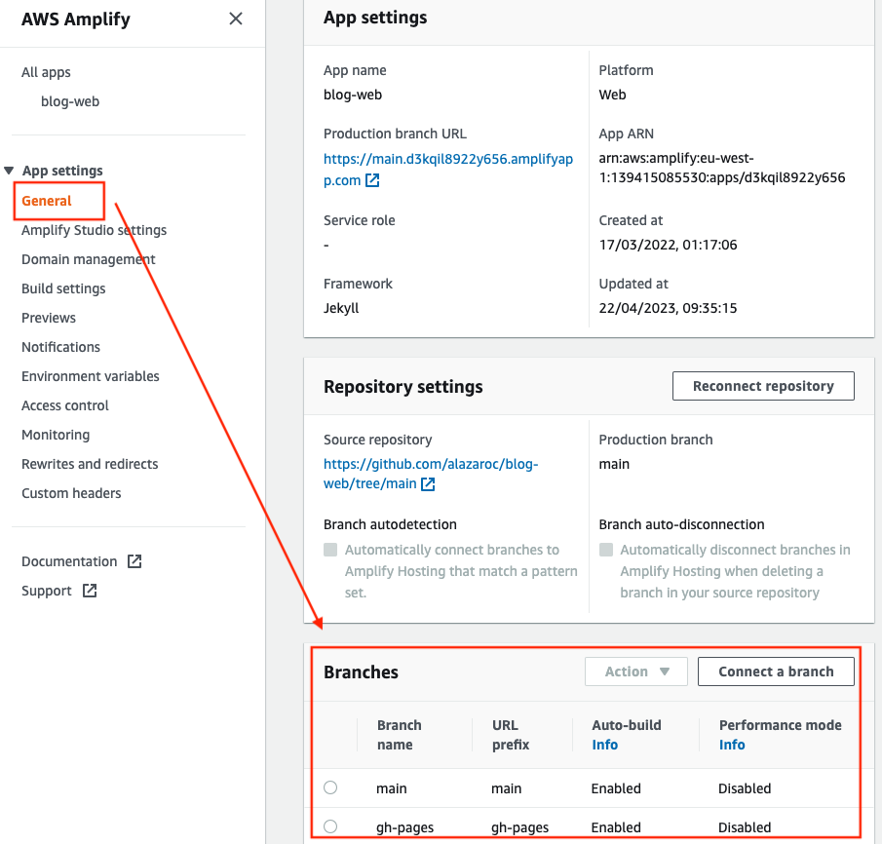
Task: Open Domain management
Action: point(89,259)
